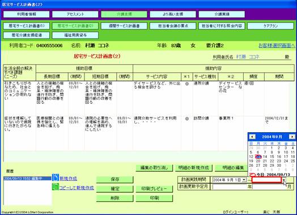Pick day 20 in the calendar
Screen dimensions: 297x215
[x=258, y=161]
